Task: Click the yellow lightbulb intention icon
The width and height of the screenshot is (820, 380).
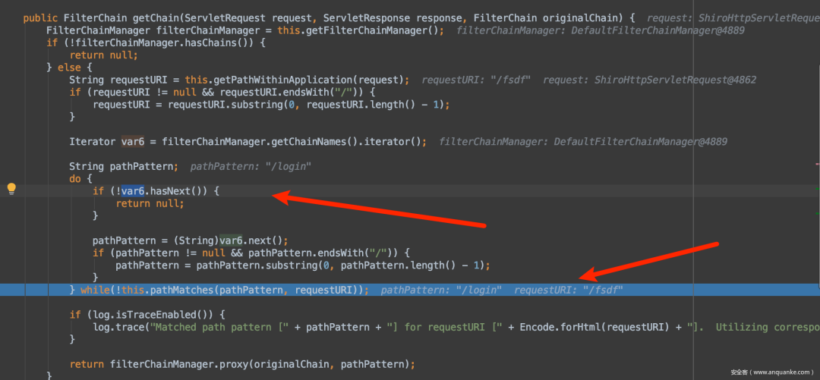Action: (x=11, y=189)
